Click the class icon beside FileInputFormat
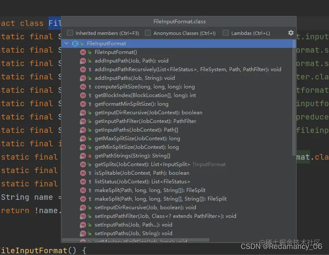This screenshot has width=329, height=255. pyautogui.click(x=75, y=44)
